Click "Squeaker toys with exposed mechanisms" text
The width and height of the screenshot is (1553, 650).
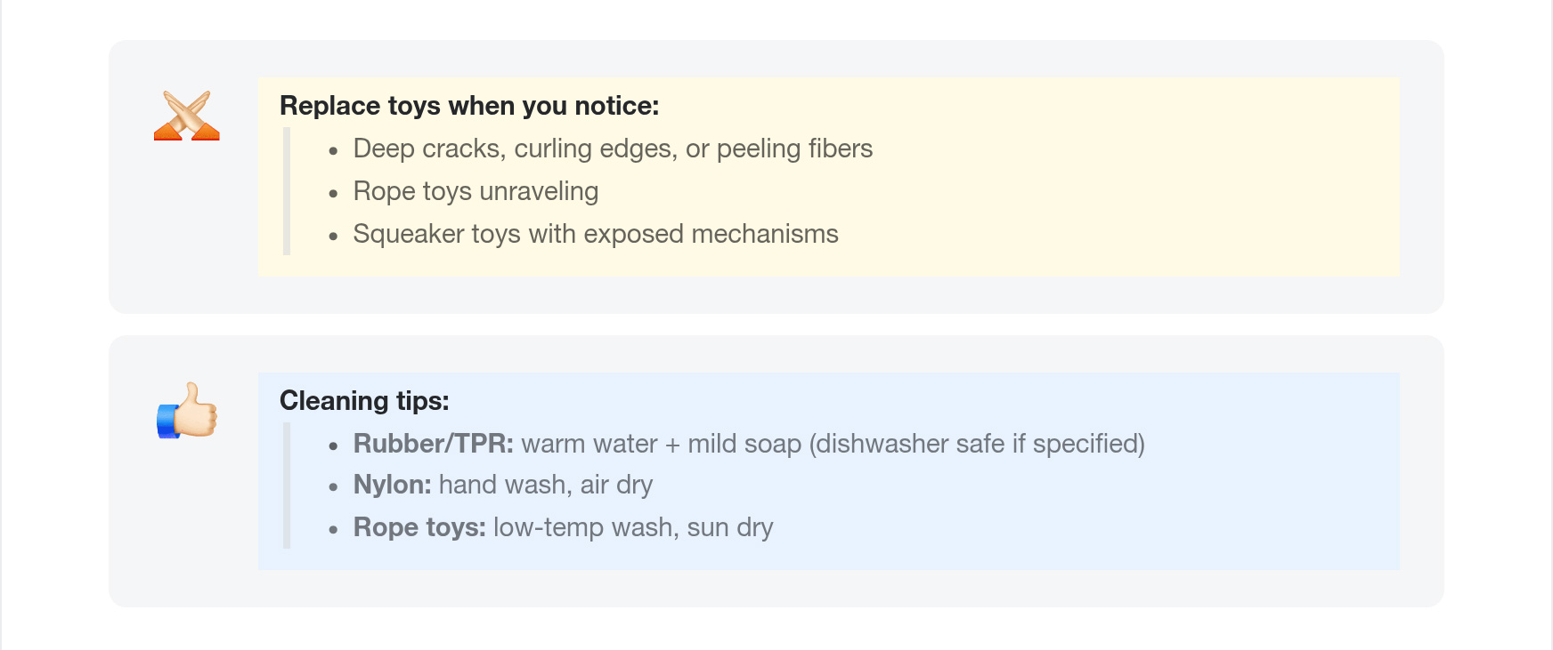(x=595, y=234)
